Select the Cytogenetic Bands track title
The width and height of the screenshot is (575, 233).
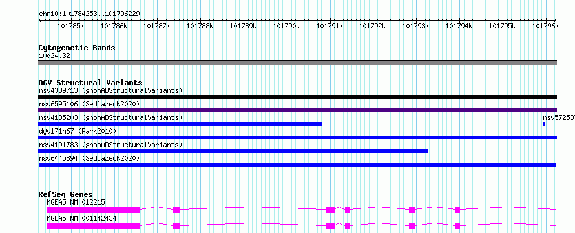pyautogui.click(x=77, y=48)
